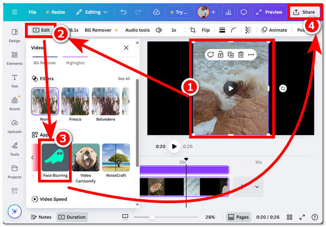Play the video from timeline controls
This screenshot has width=326, height=227.
174,146
